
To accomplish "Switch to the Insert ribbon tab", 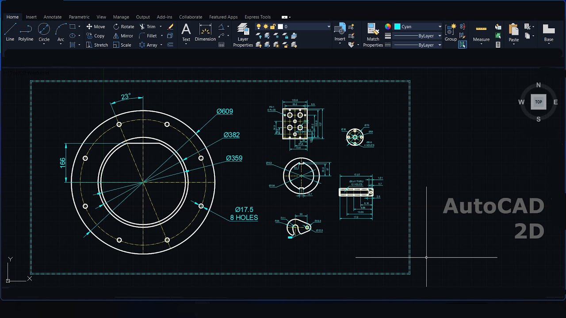I will pos(31,17).
